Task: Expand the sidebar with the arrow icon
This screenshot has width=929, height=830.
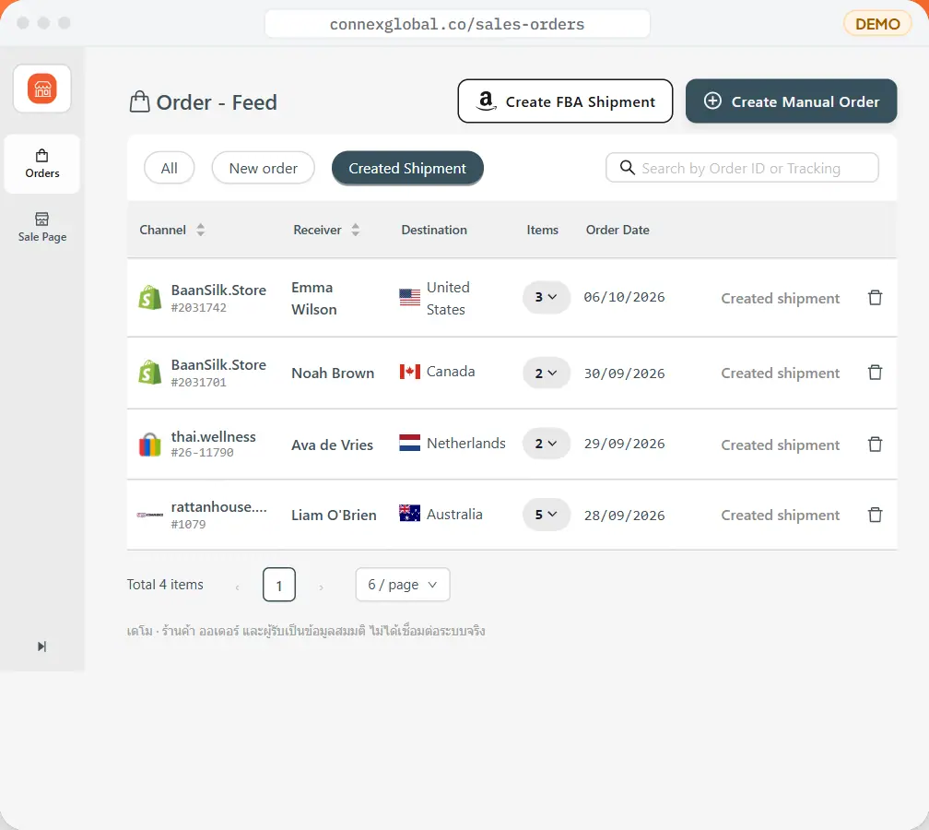Action: pos(42,646)
